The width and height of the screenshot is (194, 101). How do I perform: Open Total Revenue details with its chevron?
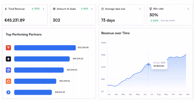(43, 9)
